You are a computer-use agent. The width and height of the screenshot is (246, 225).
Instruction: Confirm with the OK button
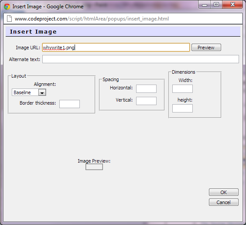(x=224, y=192)
